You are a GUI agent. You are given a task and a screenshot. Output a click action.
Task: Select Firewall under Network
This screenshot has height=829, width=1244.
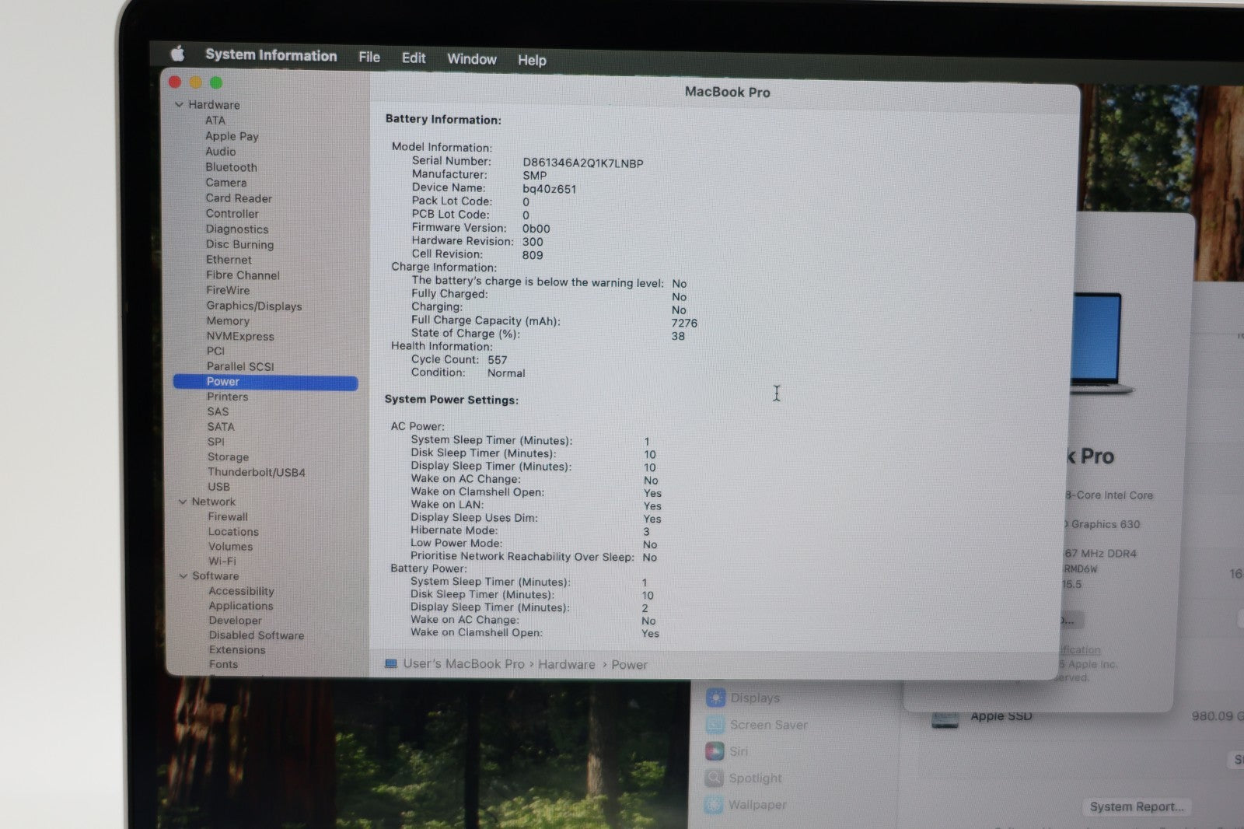click(228, 516)
